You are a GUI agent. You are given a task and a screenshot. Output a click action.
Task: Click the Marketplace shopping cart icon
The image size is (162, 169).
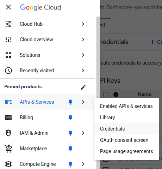[x=8, y=149]
